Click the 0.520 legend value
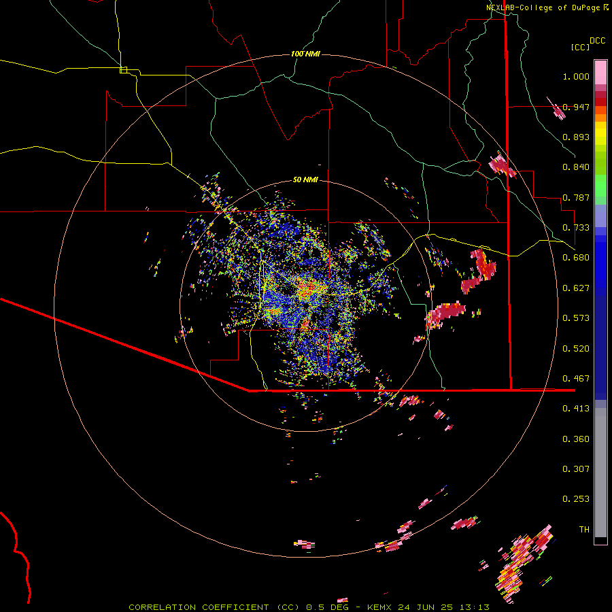This screenshot has height=612, width=612. point(576,349)
